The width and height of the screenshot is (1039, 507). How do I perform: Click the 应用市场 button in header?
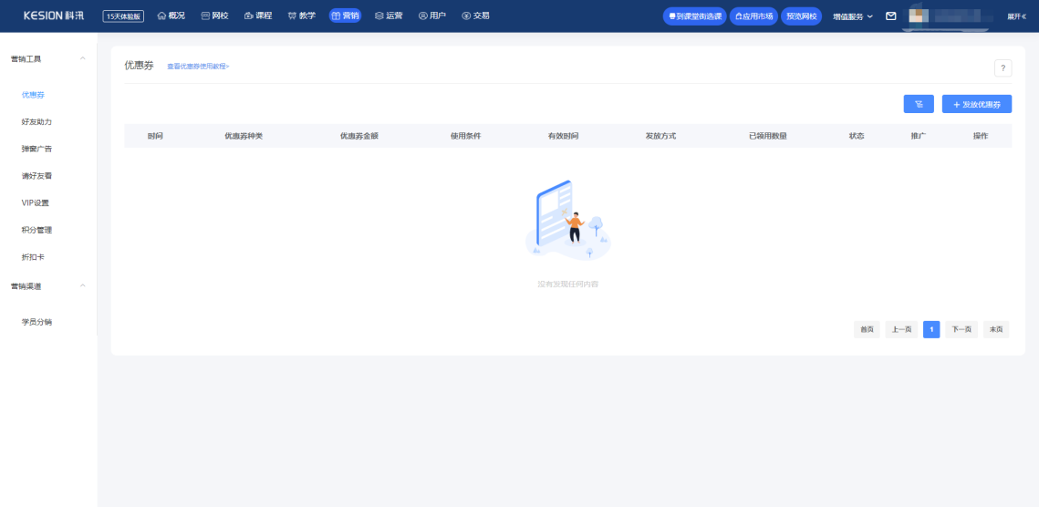(x=753, y=16)
